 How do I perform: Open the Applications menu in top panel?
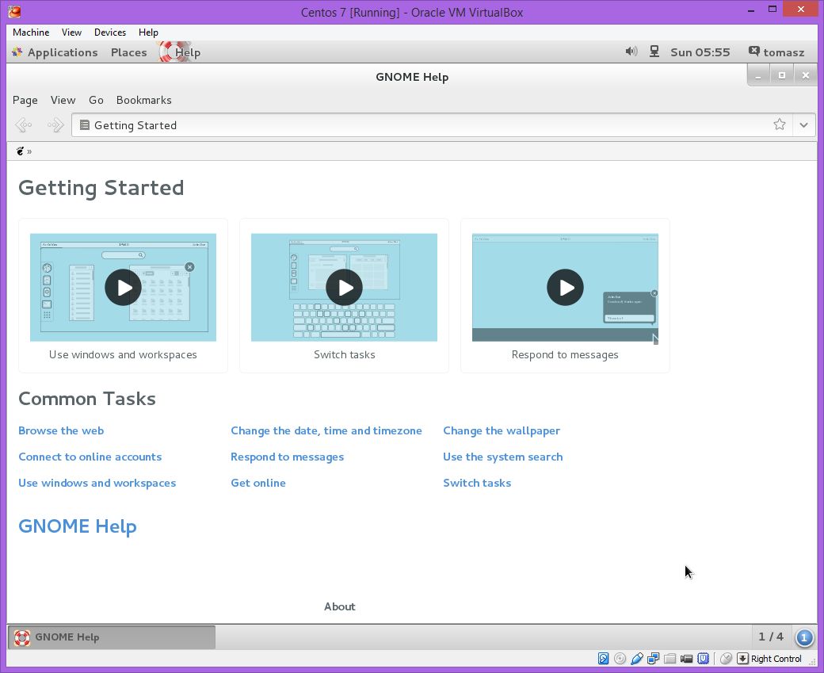coord(55,52)
